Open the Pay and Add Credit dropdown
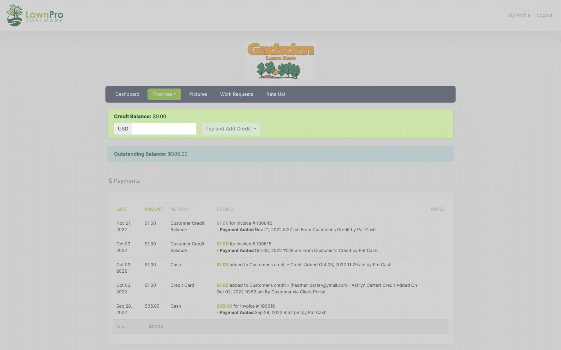561x350 pixels. pyautogui.click(x=230, y=129)
